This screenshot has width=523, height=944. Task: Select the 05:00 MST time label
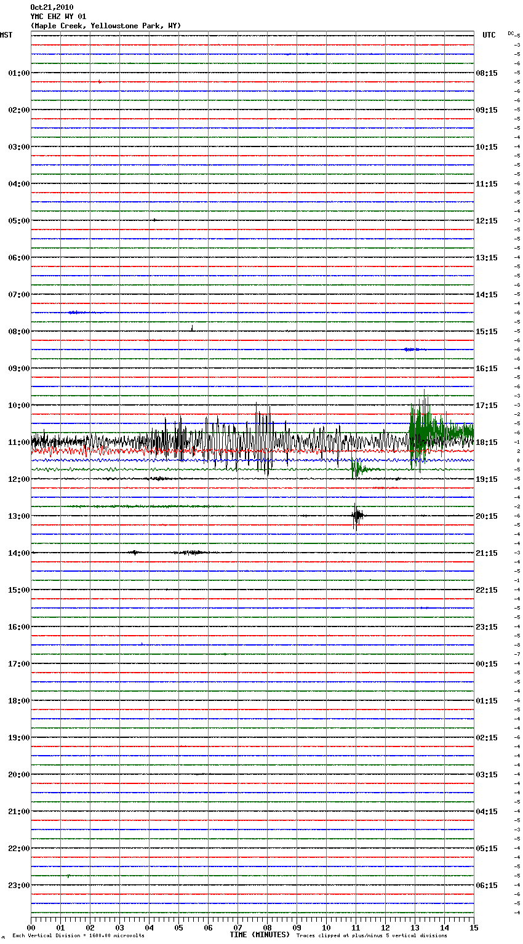[18, 221]
